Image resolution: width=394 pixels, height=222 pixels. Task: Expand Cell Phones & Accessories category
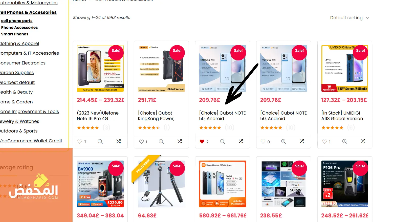[x=28, y=12]
